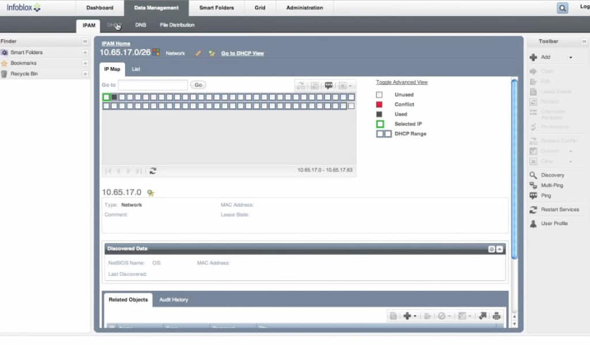
Task: Click the vertical scrollbar of the network panel
Action: pyautogui.click(x=515, y=169)
